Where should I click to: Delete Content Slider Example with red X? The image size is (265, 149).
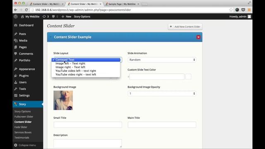(198, 37)
